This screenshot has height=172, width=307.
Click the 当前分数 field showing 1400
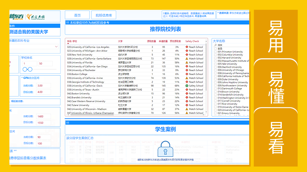coord(44,116)
